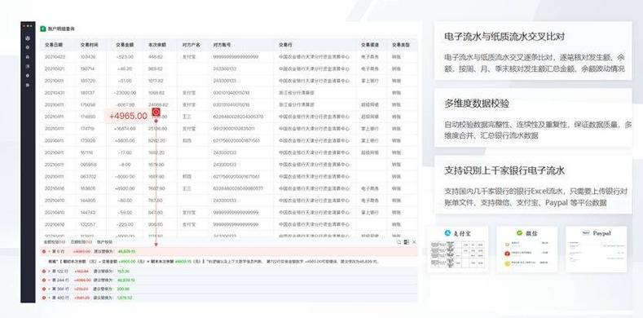Click the 账户明细查询 window title text

click(61, 29)
